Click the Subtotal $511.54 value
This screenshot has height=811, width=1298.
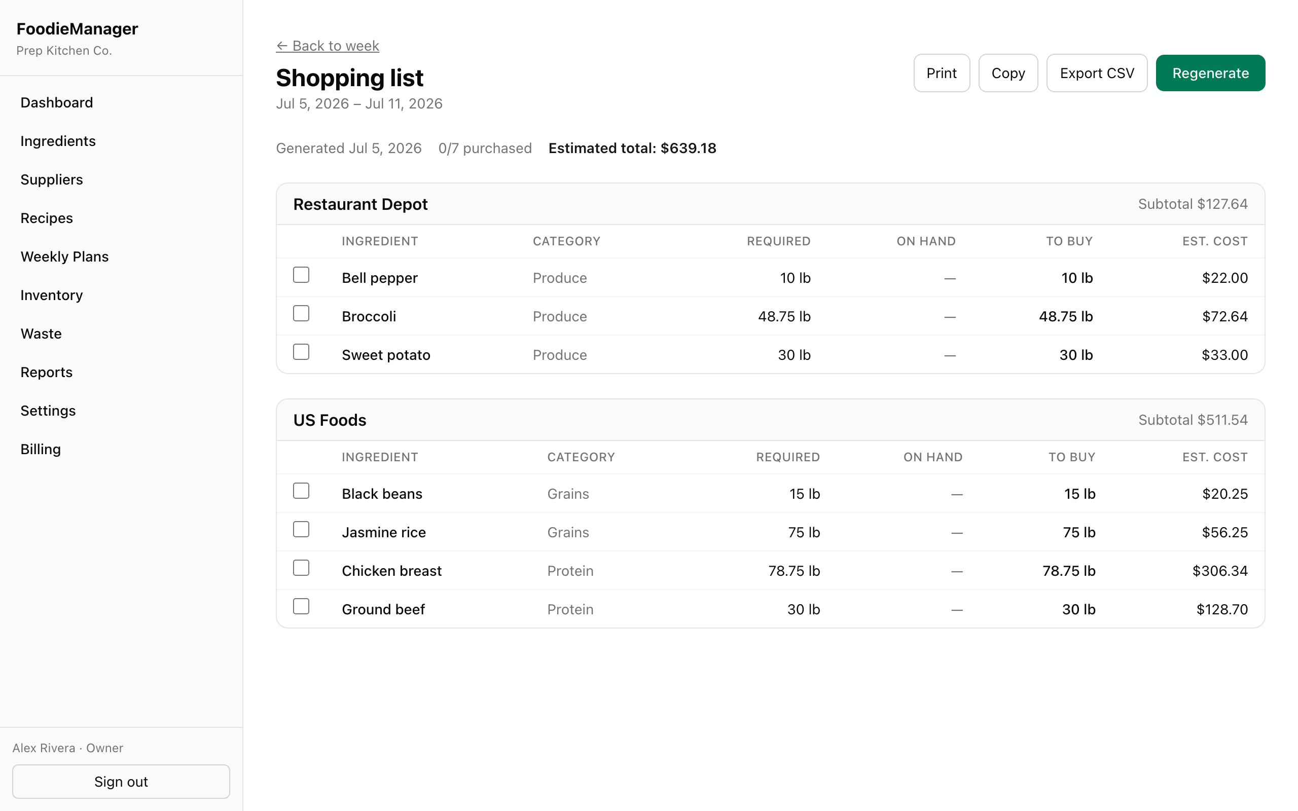click(x=1193, y=420)
